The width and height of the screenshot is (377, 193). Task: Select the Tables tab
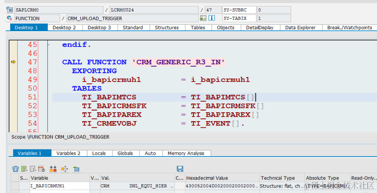[x=198, y=28]
